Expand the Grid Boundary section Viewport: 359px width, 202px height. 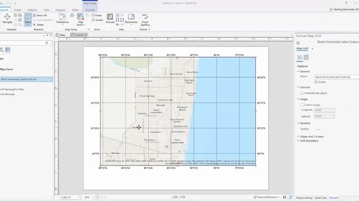[298, 141]
